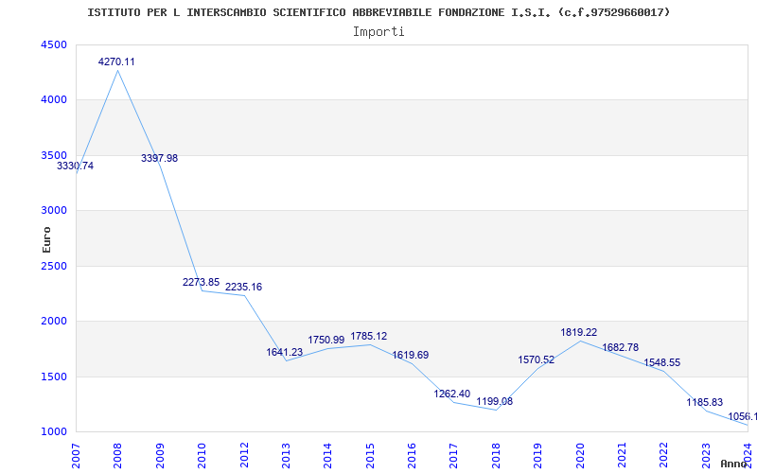The image size is (757, 473).
Task: Click the x-axis year 2023
Action: click(x=706, y=456)
